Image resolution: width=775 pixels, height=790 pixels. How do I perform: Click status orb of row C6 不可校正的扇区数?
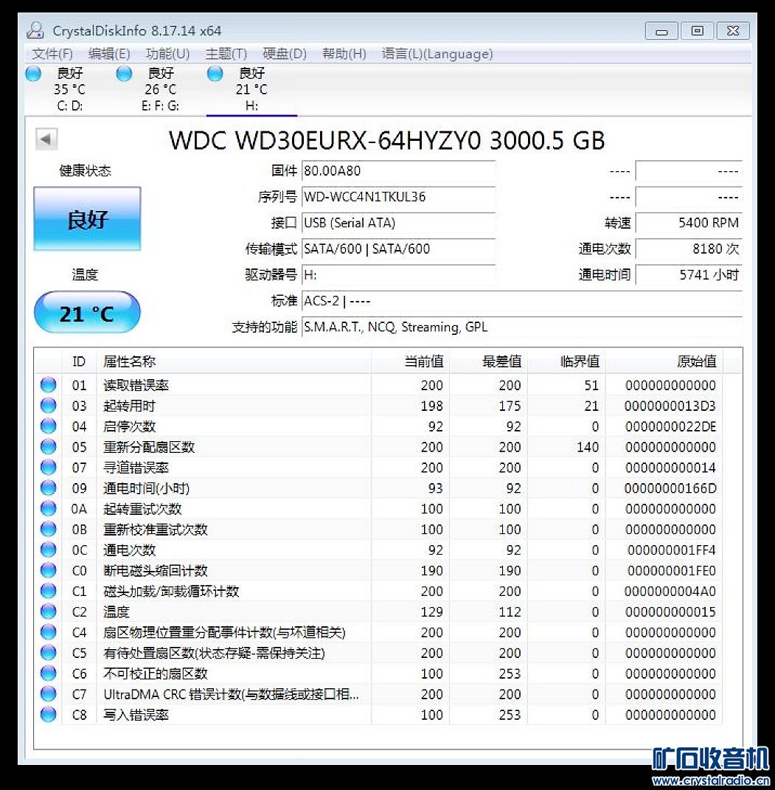click(x=49, y=673)
